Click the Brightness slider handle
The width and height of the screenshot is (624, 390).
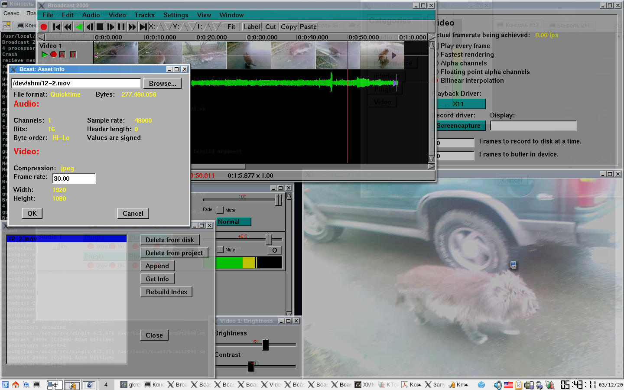[265, 344]
